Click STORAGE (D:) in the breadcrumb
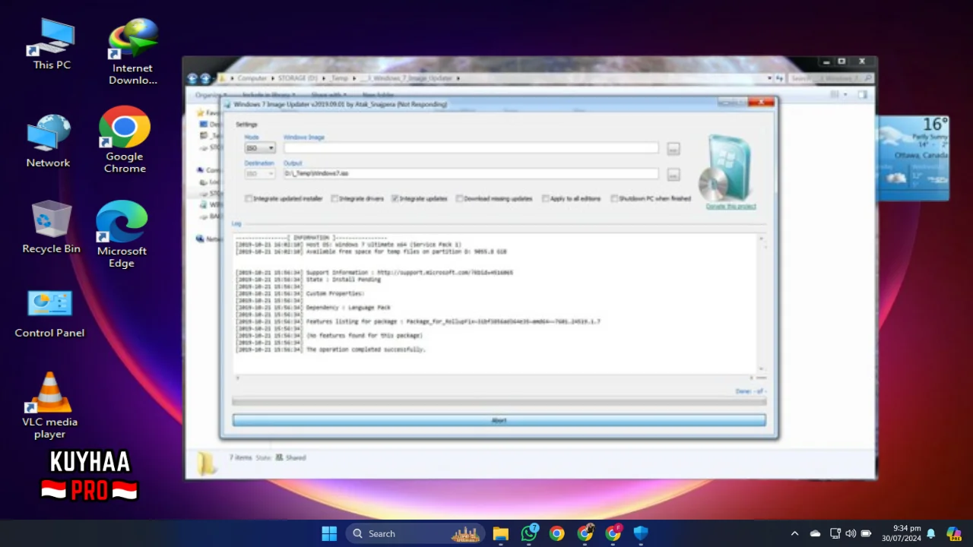Viewport: 973px width, 547px height. pyautogui.click(x=297, y=78)
